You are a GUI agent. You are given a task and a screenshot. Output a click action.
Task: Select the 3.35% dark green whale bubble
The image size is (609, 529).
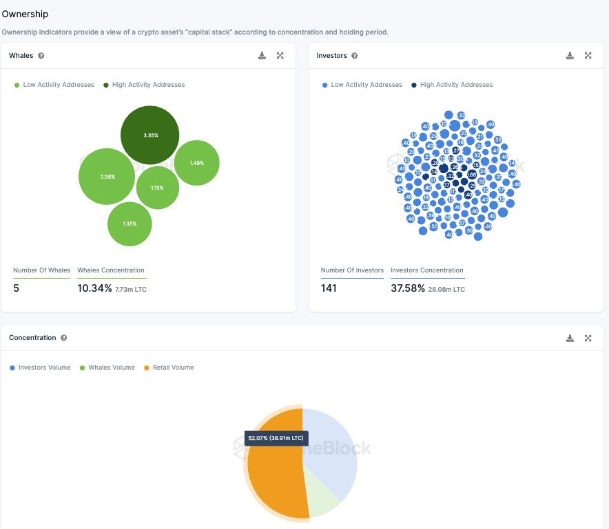click(150, 135)
